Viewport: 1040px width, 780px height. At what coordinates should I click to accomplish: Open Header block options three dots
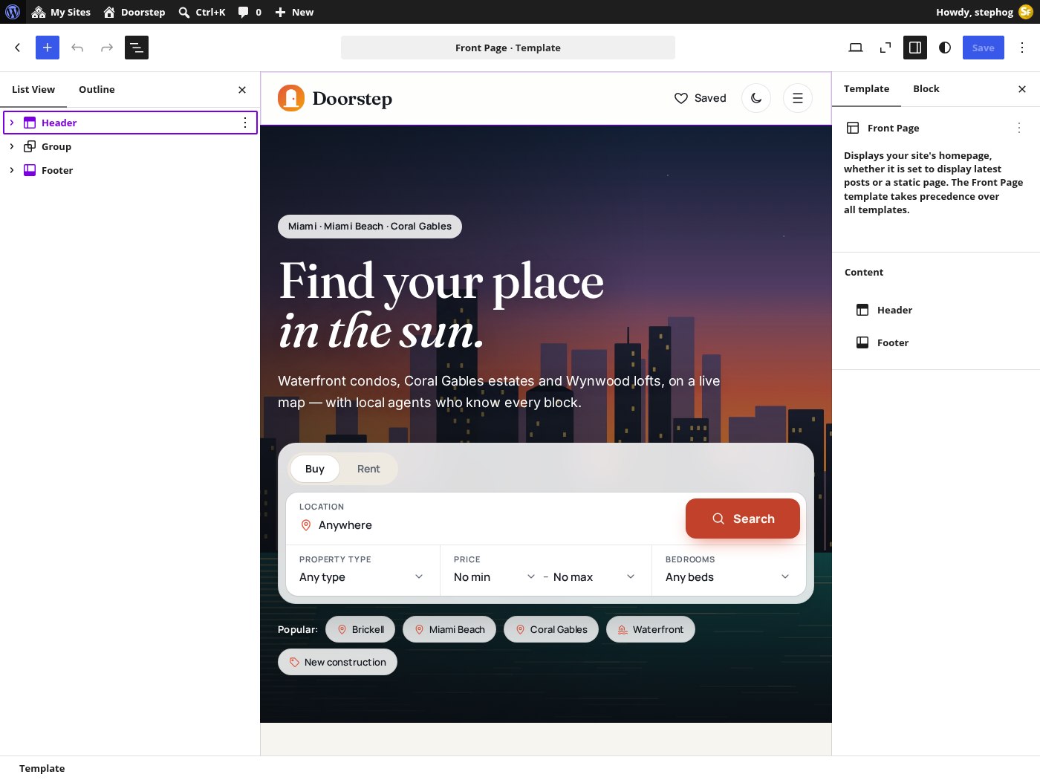245,123
